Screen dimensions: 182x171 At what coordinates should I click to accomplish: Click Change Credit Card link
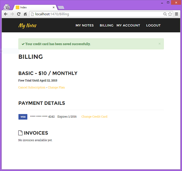[94, 117]
